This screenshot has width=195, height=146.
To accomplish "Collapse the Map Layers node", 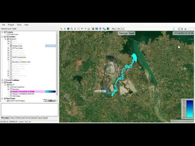I will tap(2, 99).
